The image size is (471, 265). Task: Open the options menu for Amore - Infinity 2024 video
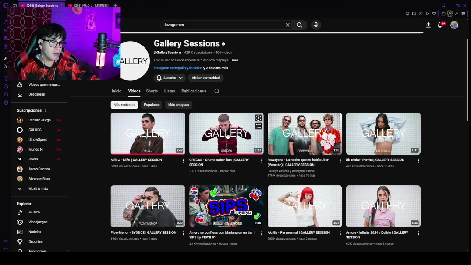(x=418, y=233)
